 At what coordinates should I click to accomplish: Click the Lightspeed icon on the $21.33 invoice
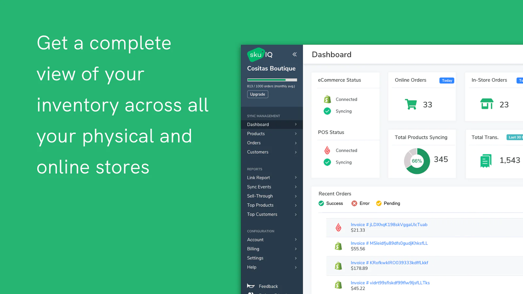(x=338, y=227)
